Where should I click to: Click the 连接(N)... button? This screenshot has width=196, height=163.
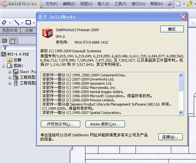coord(171,137)
